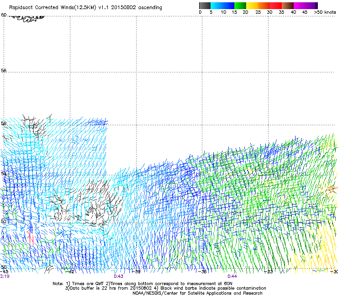
Task: Click the magenta-purple 40–50 knots legend segment
Action: pos(306,5)
